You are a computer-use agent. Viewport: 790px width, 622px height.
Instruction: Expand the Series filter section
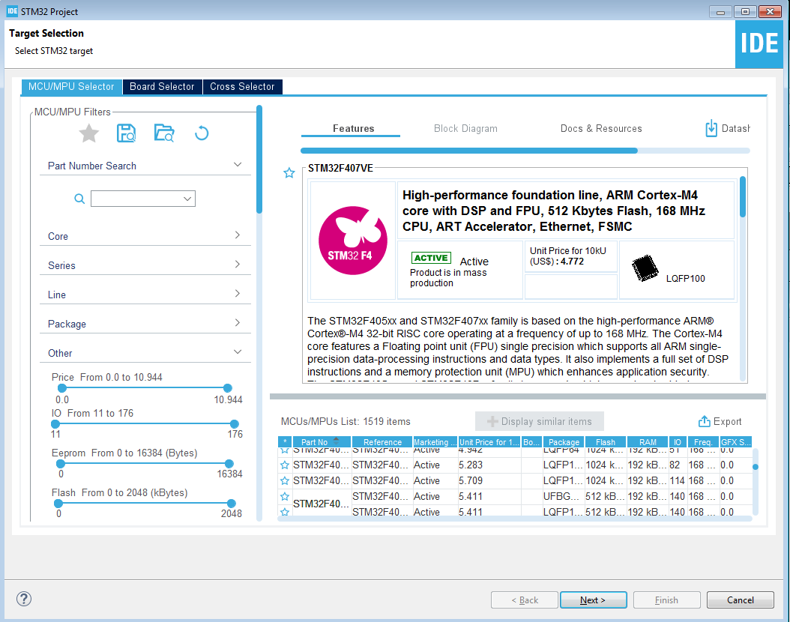click(145, 265)
